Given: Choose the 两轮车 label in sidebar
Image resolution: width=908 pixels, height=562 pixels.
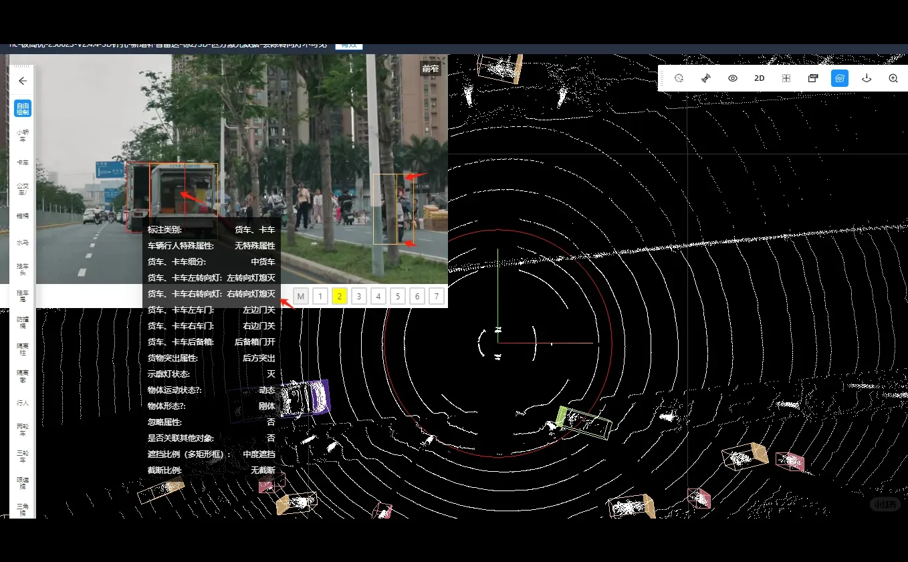Looking at the screenshot, I should pos(23,430).
